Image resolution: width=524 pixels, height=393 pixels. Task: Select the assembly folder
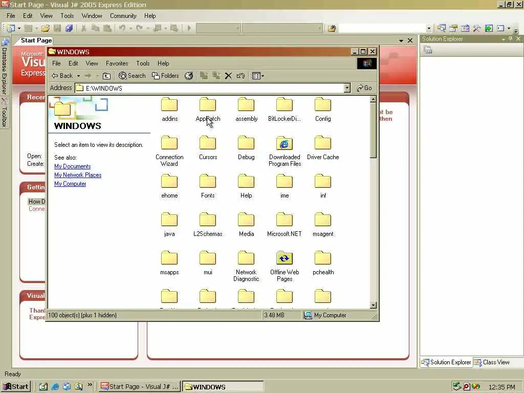(x=246, y=110)
